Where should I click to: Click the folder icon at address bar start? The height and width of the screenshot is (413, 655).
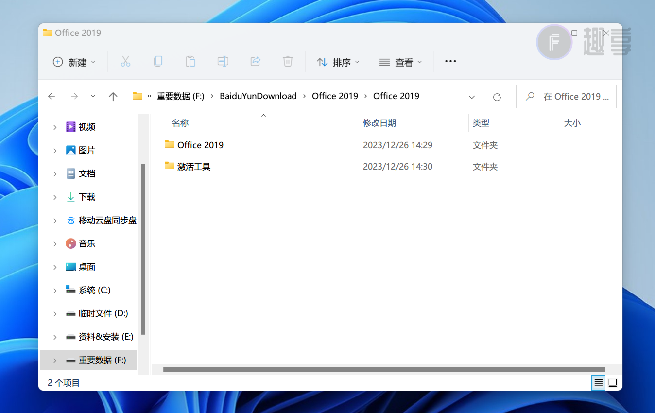coord(138,96)
